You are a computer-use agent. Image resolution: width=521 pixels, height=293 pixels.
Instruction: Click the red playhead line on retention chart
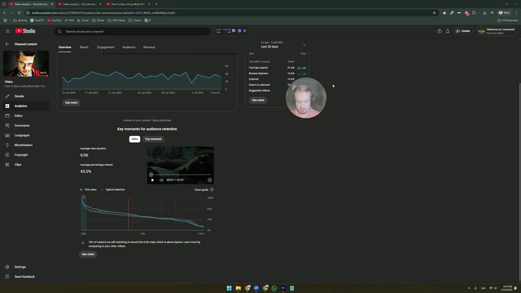click(129, 214)
